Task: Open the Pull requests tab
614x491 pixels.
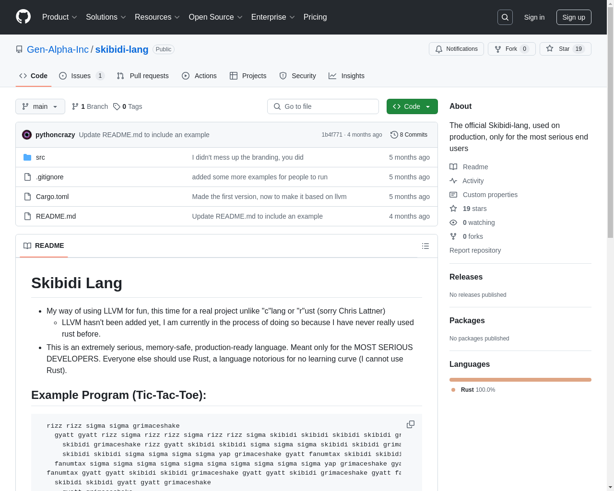Action: (143, 76)
